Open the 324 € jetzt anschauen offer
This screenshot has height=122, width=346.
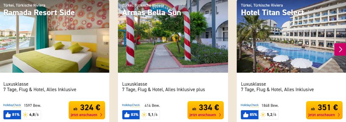(x=87, y=110)
